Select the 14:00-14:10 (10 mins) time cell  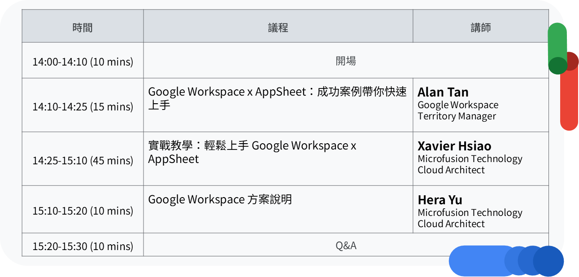point(83,62)
